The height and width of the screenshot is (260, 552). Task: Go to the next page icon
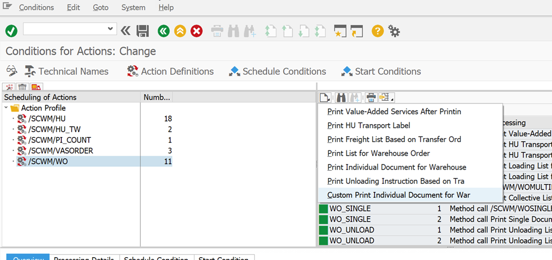tap(304, 31)
